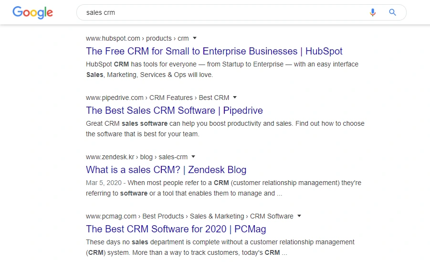The width and height of the screenshot is (430, 262).
Task: Click the Pipedrive result description text
Action: [x=225, y=129]
